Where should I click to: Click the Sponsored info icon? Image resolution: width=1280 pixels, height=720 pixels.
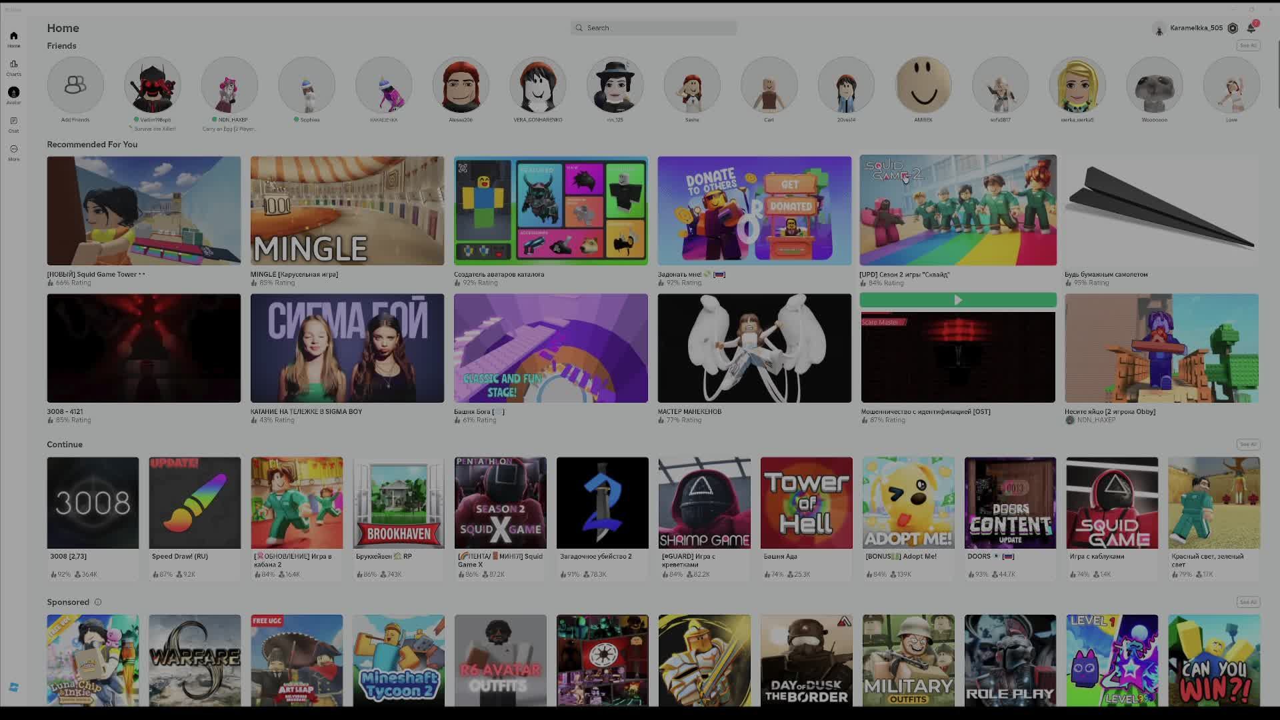98,602
